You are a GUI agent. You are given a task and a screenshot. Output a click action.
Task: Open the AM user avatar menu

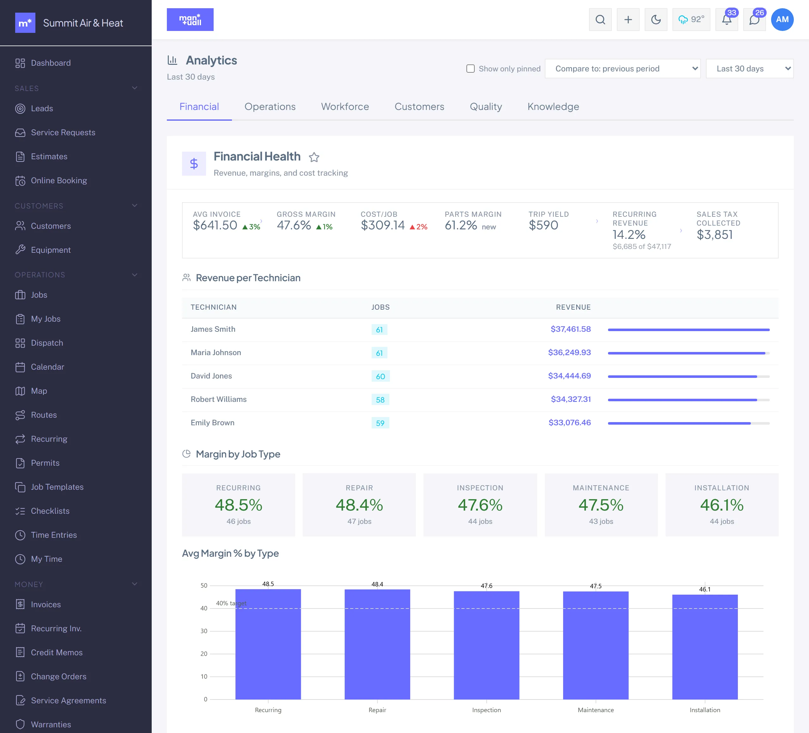[x=782, y=20]
